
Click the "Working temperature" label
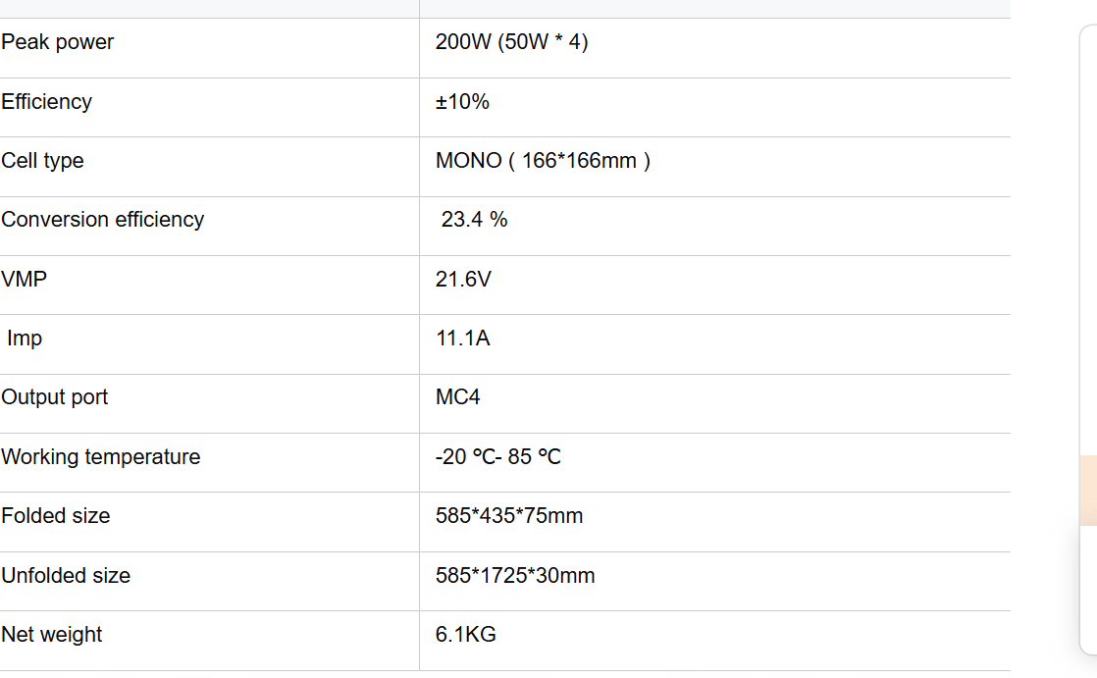pyautogui.click(x=101, y=457)
